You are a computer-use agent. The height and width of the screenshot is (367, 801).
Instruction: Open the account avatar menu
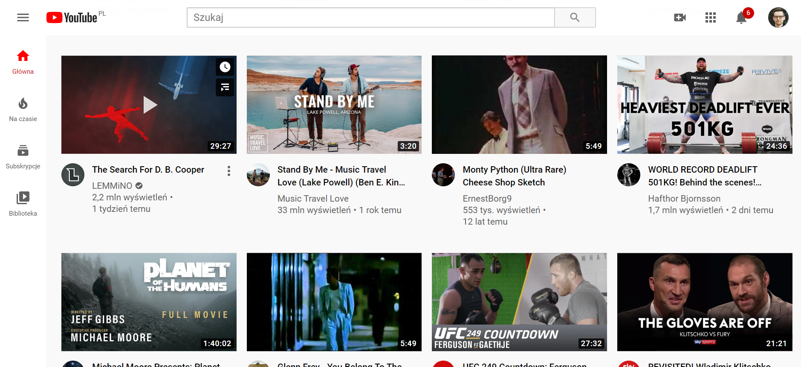point(778,17)
